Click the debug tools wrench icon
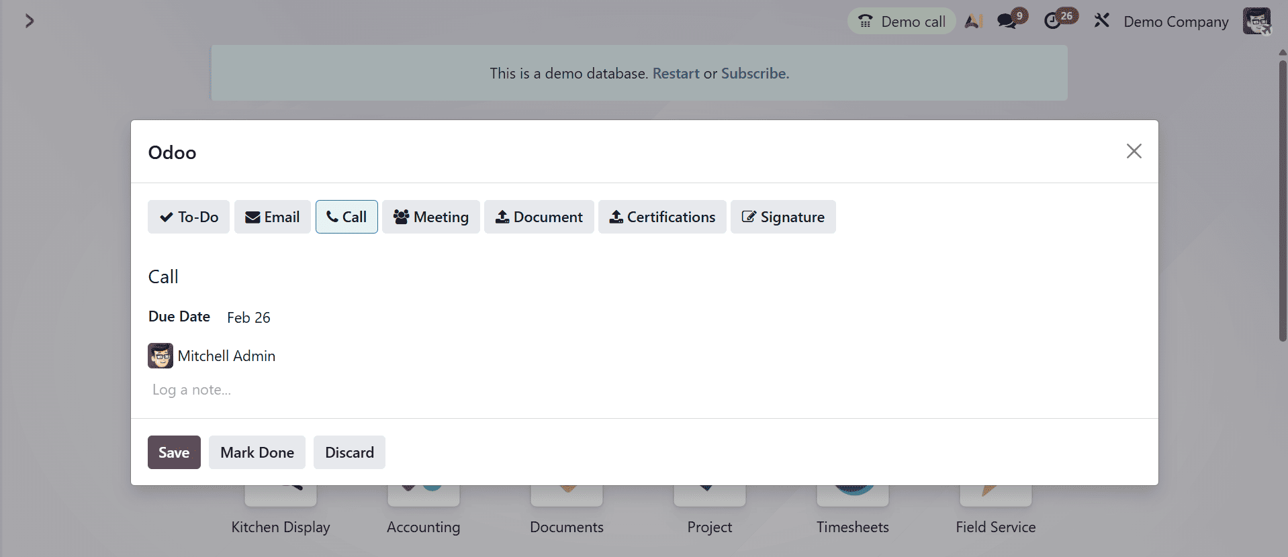 pos(1101,21)
